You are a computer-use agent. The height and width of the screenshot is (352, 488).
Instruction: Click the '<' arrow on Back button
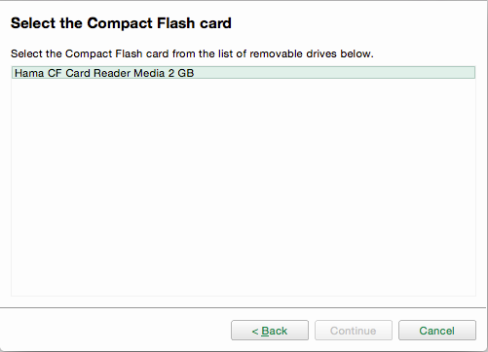coord(255,332)
